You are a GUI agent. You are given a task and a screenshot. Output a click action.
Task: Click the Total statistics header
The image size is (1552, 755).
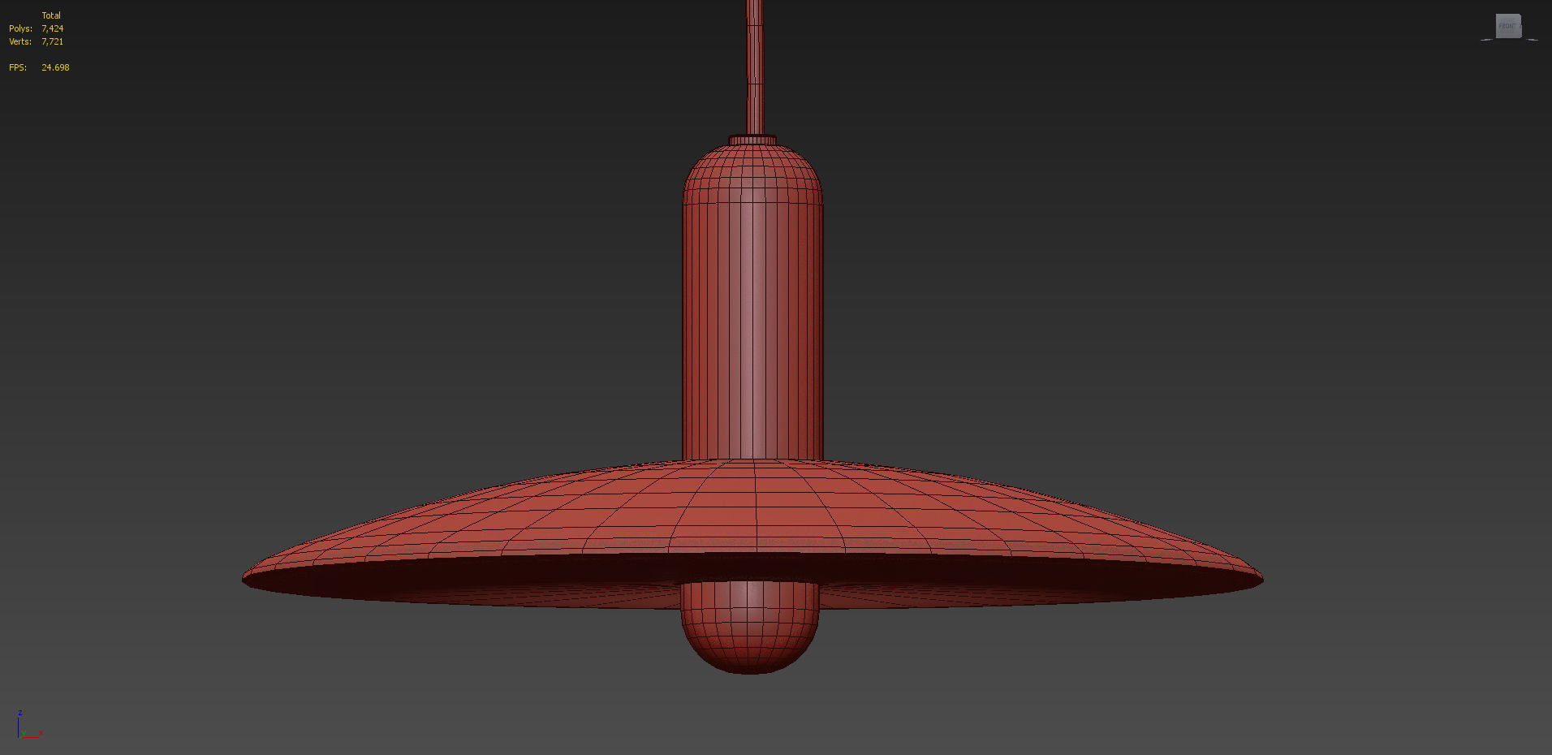click(51, 15)
